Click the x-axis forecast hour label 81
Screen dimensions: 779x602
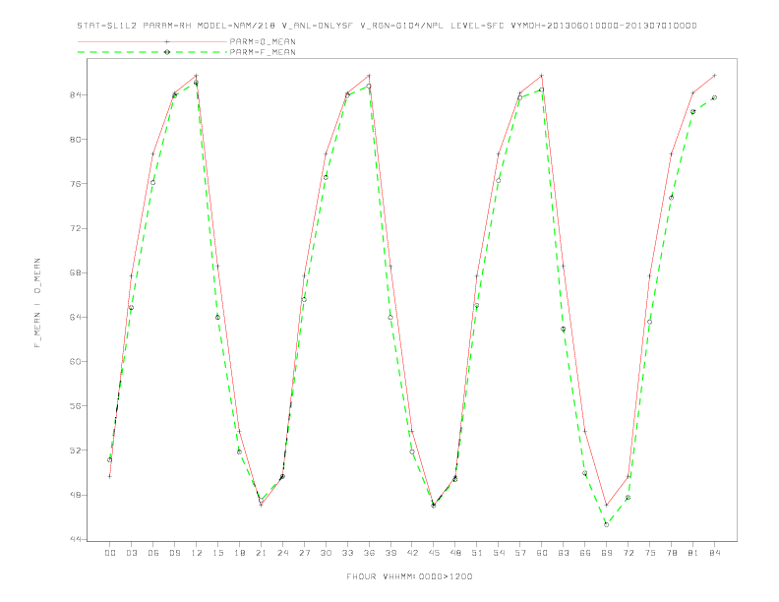pyautogui.click(x=693, y=553)
